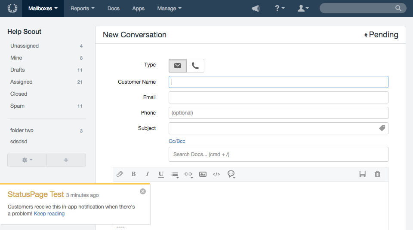
Task: Toggle bold formatting
Action: click(133, 174)
